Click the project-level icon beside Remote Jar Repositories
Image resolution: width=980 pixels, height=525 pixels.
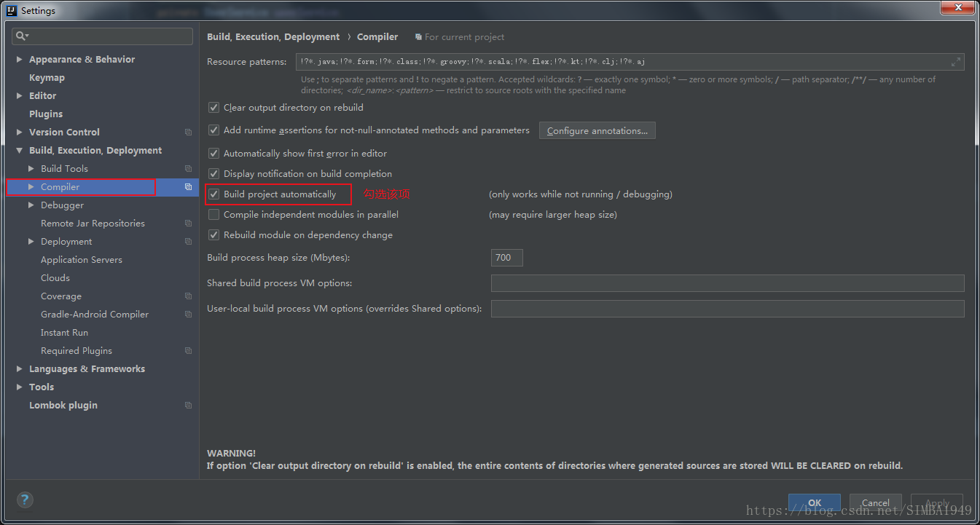[188, 224]
